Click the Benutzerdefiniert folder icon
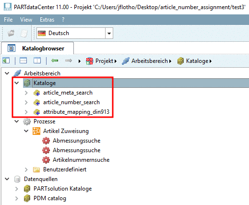Screen dimensions: 249x205 [36, 169]
